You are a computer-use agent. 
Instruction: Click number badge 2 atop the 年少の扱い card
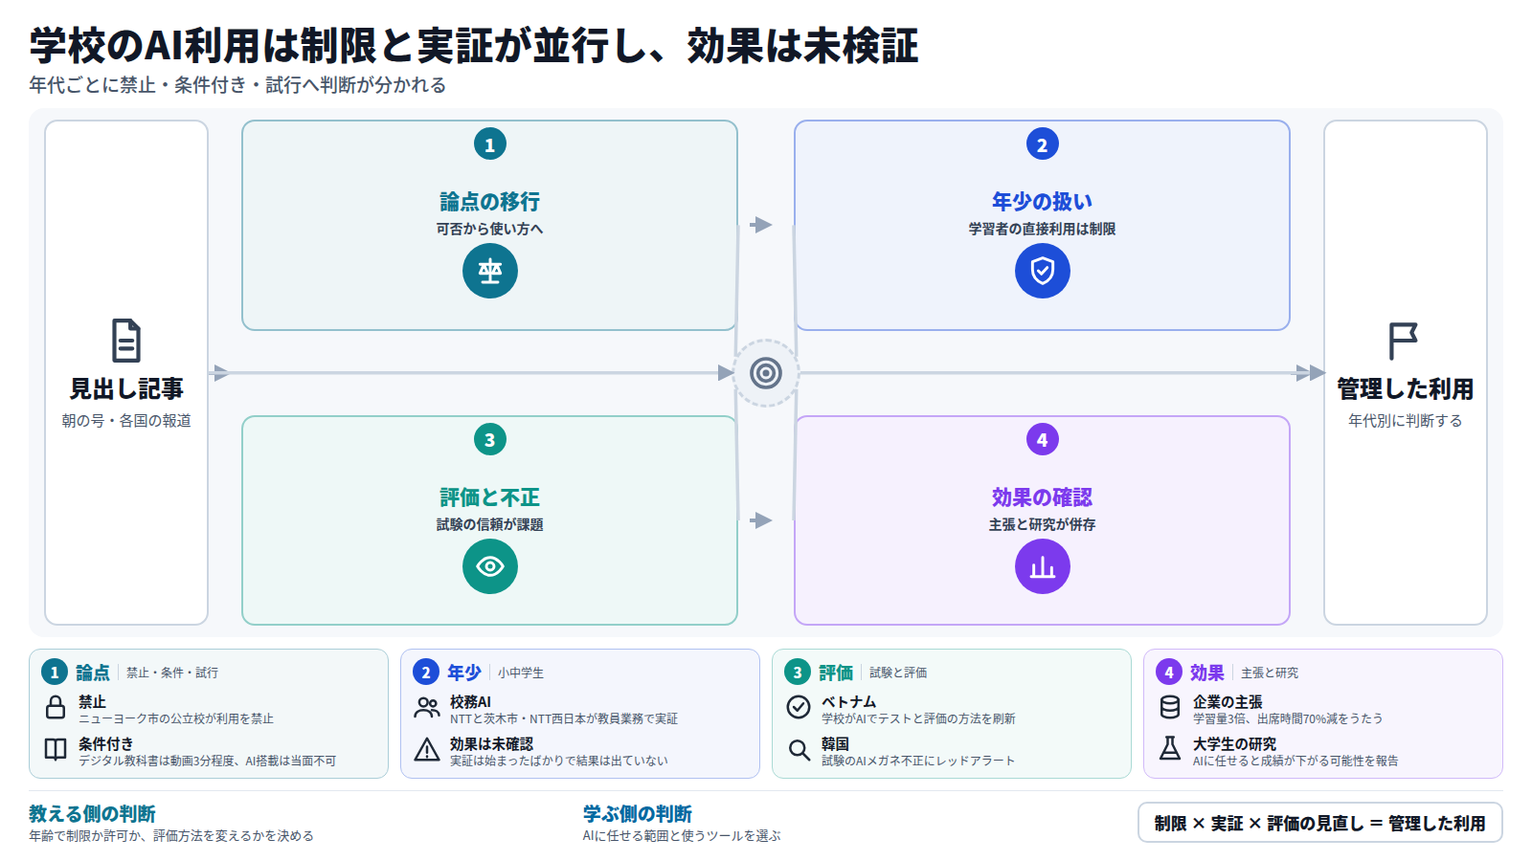point(1043,144)
